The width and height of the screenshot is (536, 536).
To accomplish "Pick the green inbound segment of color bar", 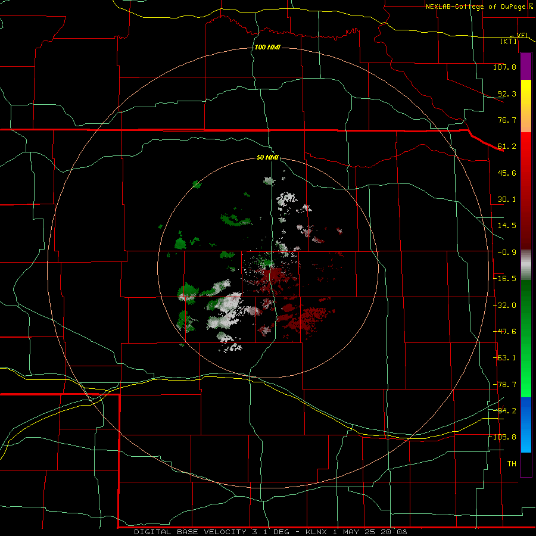I will (x=526, y=338).
